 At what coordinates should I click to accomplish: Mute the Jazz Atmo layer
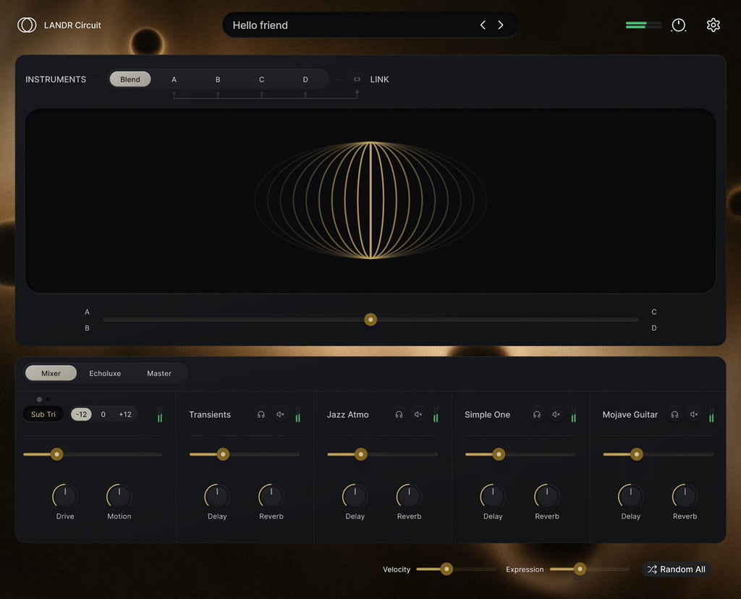click(x=418, y=415)
